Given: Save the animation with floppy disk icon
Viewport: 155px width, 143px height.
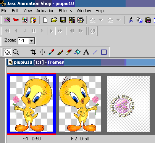Looking at the screenshot, I should (x=63, y=20).
